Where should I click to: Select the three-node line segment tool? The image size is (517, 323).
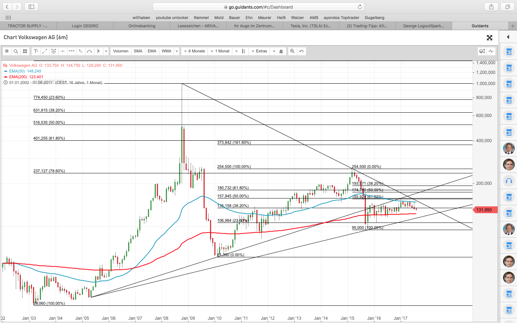pos(72,51)
